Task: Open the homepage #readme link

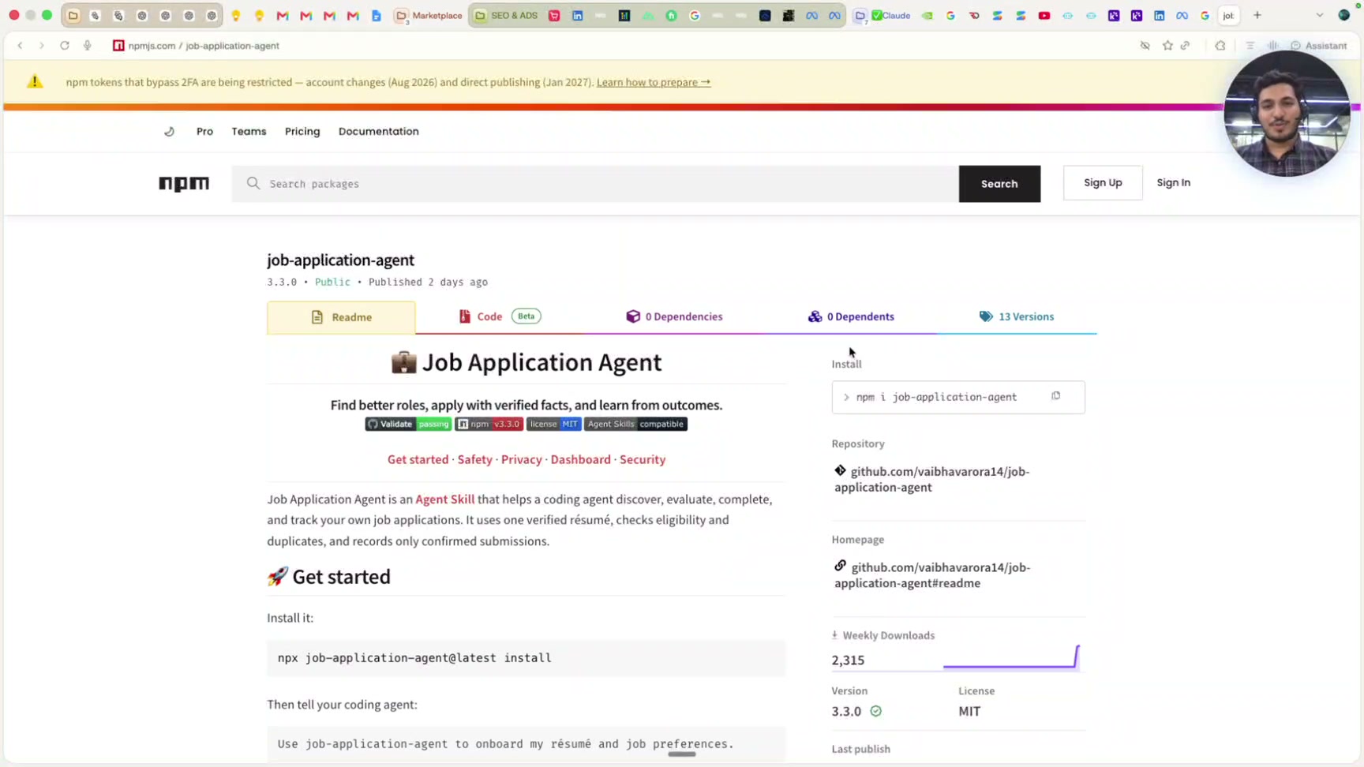Action: (933, 575)
